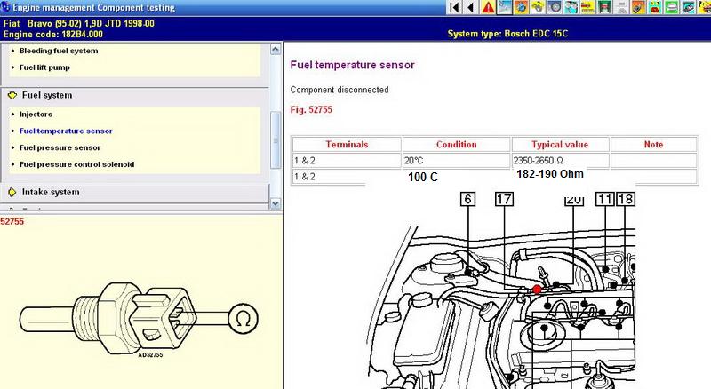Viewport: 711px width, 389px height.
Task: Click the Fig. 52755 reference link
Action: 310,111
